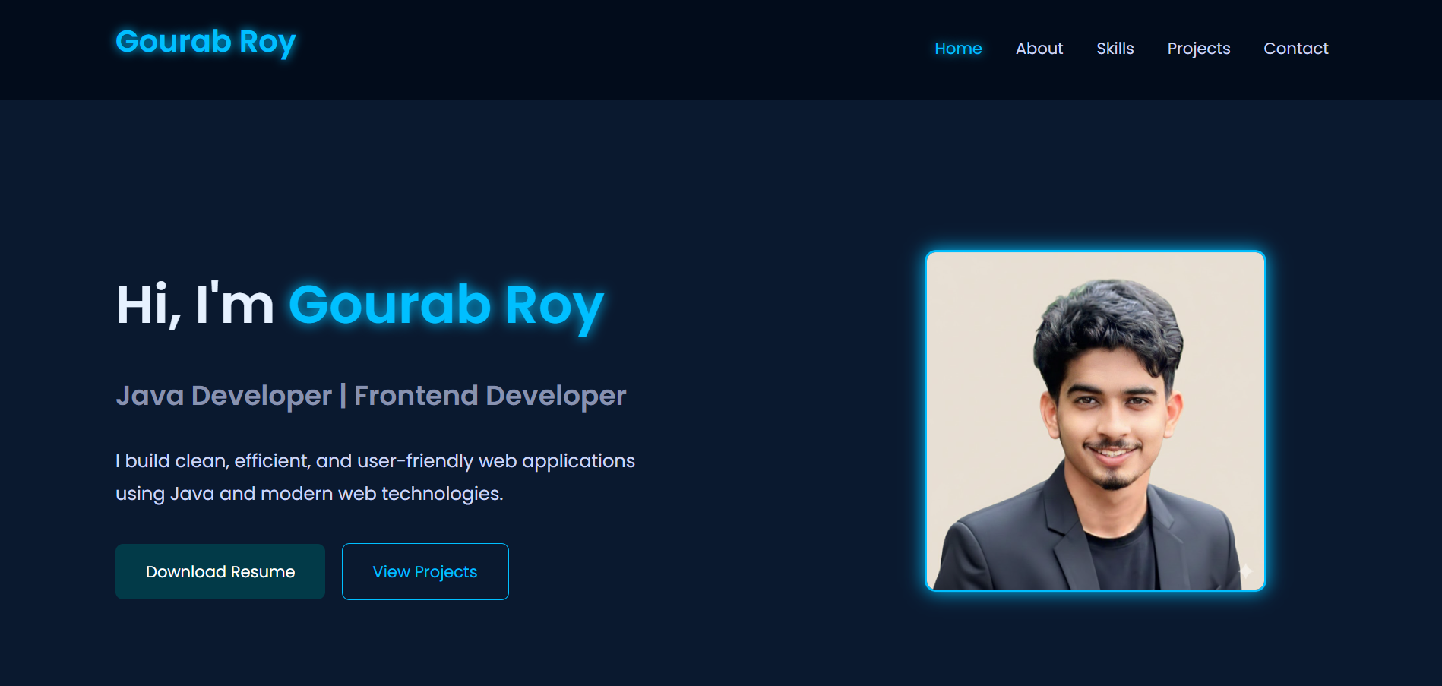Click Skills between About and Projects

point(1115,48)
